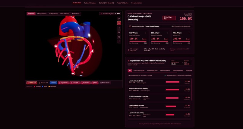Start auto-rotate with the play icon
The width and height of the screenshot is (243, 129).
point(119,19)
